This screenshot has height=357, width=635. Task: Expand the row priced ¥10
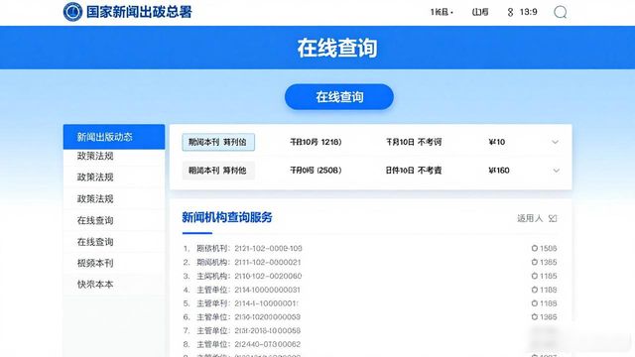coord(555,142)
